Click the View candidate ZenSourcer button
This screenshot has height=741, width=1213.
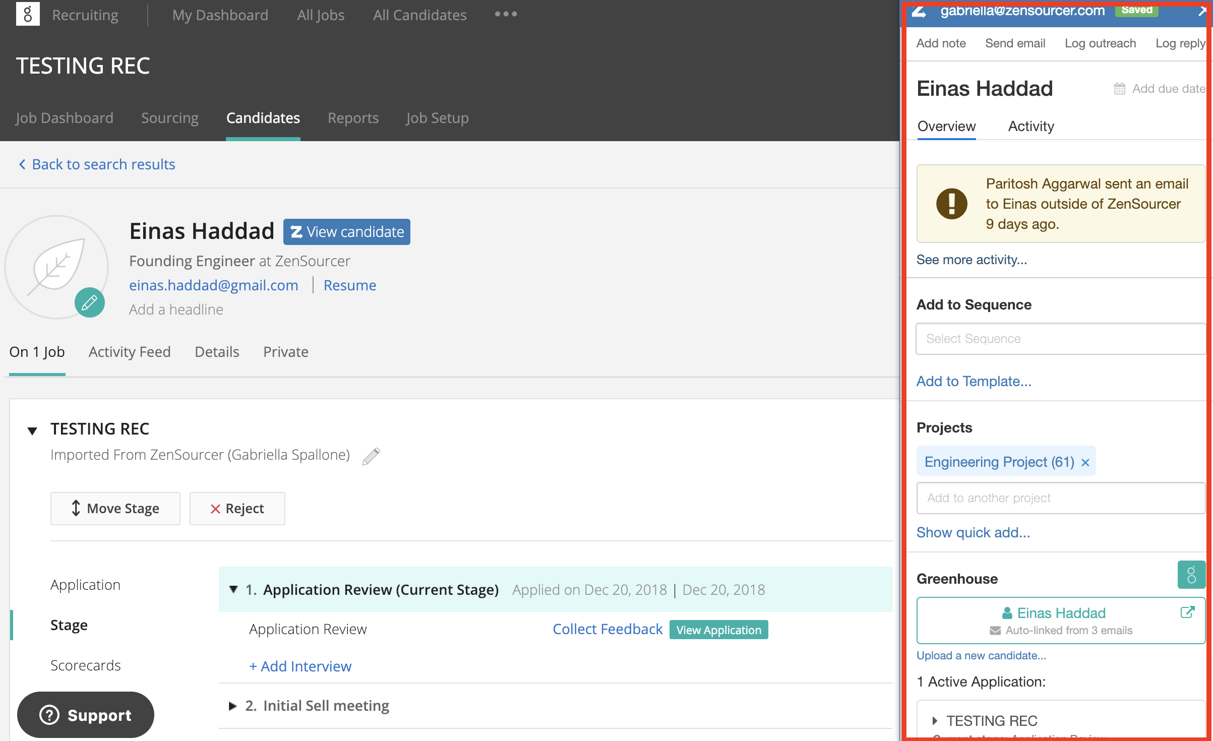pos(347,232)
